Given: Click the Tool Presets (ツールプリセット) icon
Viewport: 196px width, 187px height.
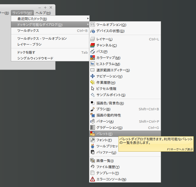Looking at the screenshot, I should 93,146.
